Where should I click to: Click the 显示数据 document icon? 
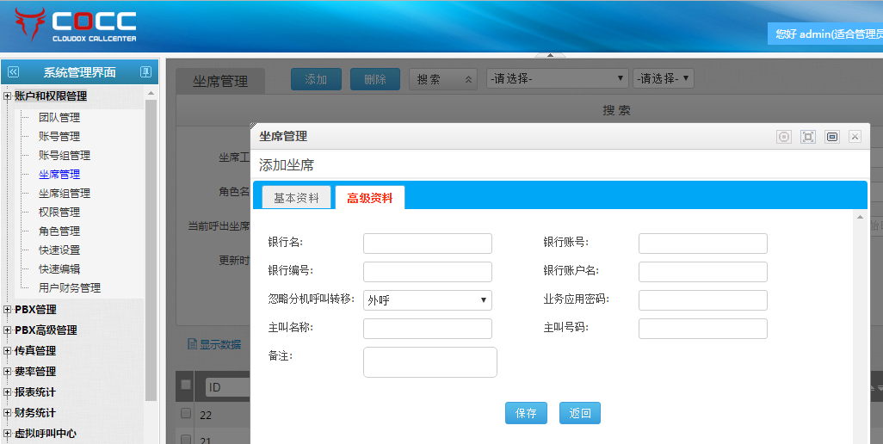click(x=192, y=345)
